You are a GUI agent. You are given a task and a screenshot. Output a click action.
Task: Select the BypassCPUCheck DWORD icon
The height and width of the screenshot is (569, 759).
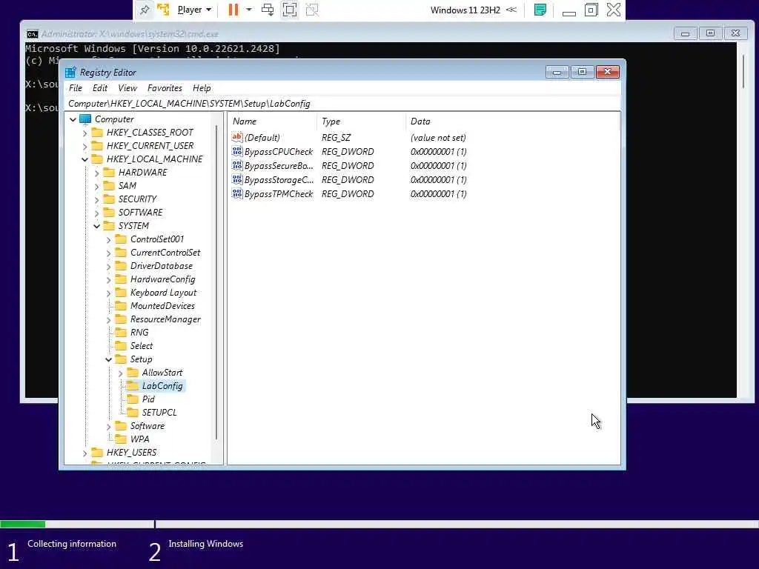[237, 151]
